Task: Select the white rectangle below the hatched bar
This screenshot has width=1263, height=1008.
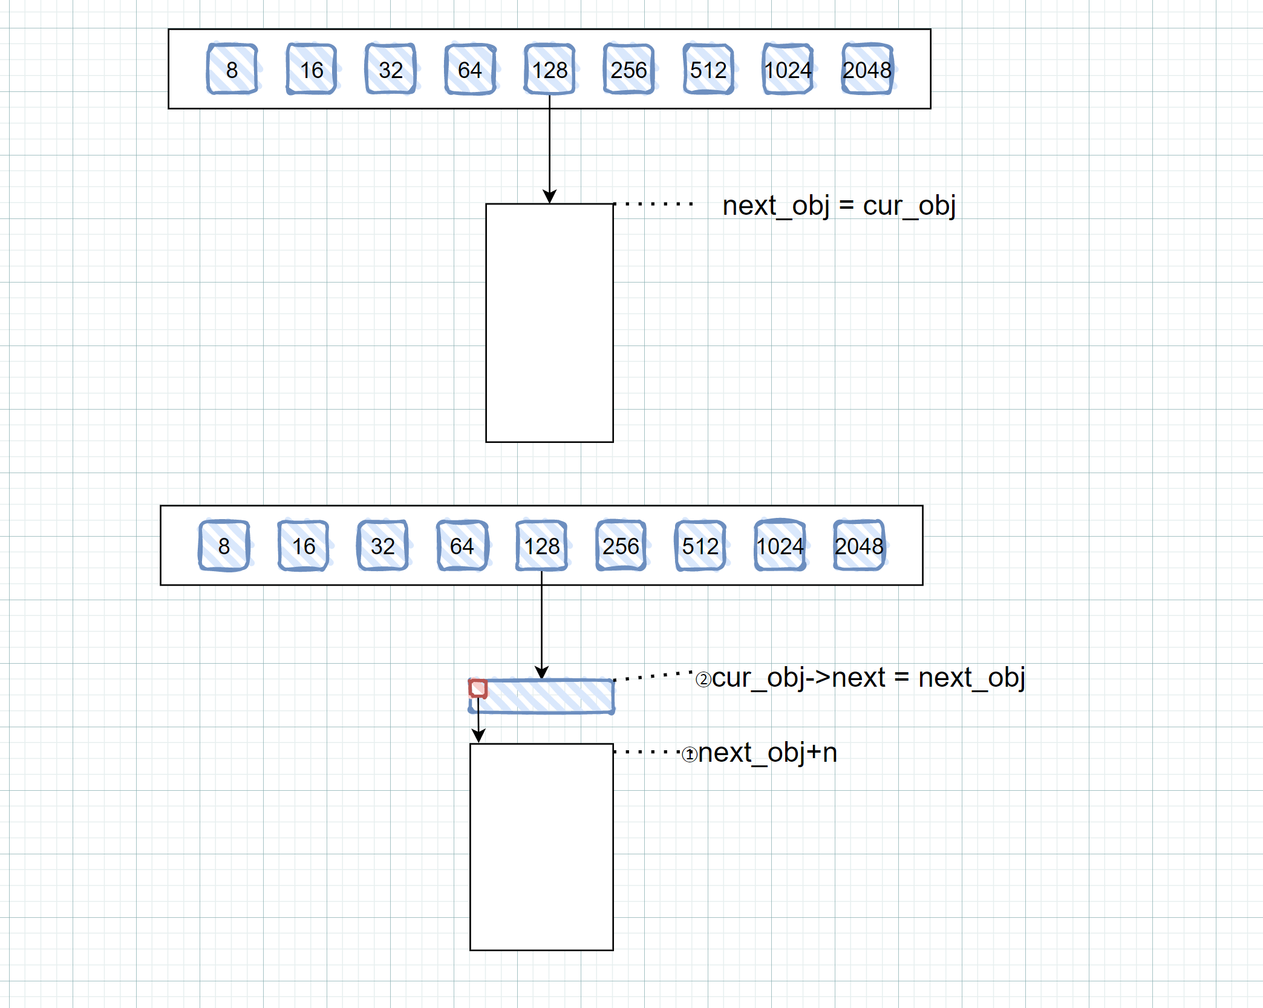Action: pyautogui.click(x=541, y=847)
